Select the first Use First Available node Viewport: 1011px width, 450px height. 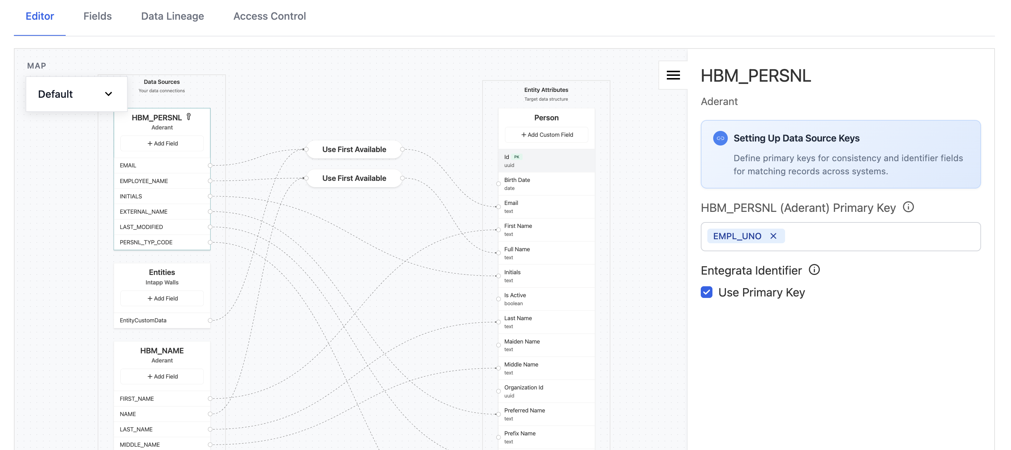click(354, 149)
